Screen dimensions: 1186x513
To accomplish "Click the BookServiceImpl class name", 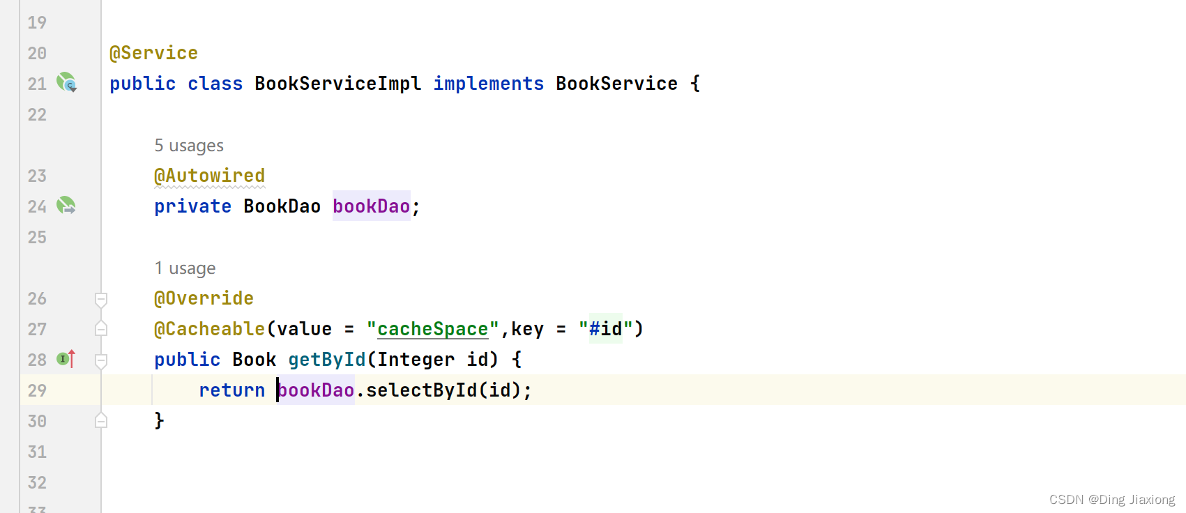I will [338, 84].
